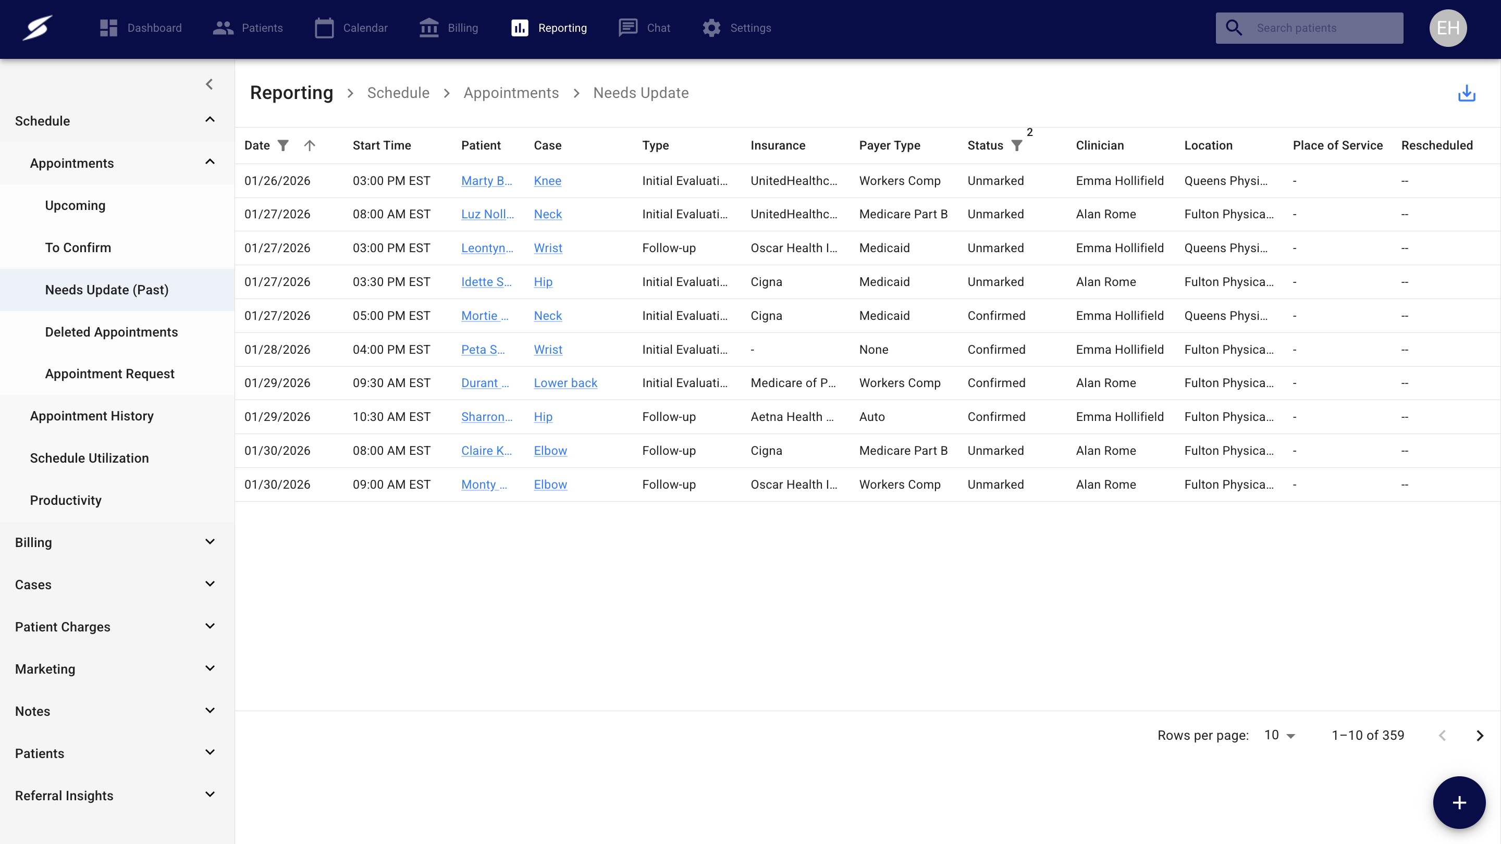Image resolution: width=1501 pixels, height=844 pixels.
Task: Click the Status column filter icon
Action: [1016, 146]
